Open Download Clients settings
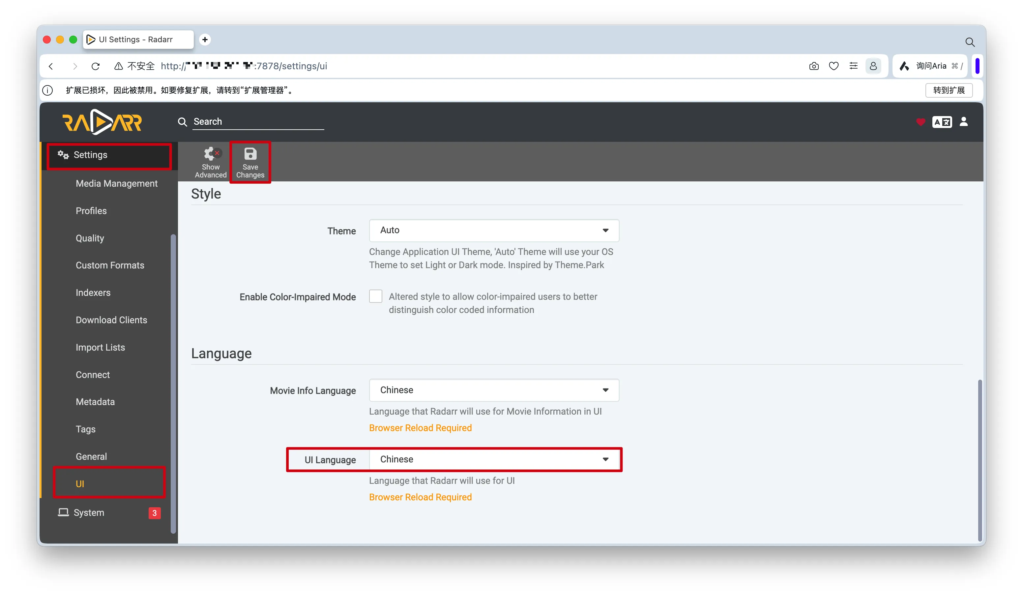 (x=111, y=320)
